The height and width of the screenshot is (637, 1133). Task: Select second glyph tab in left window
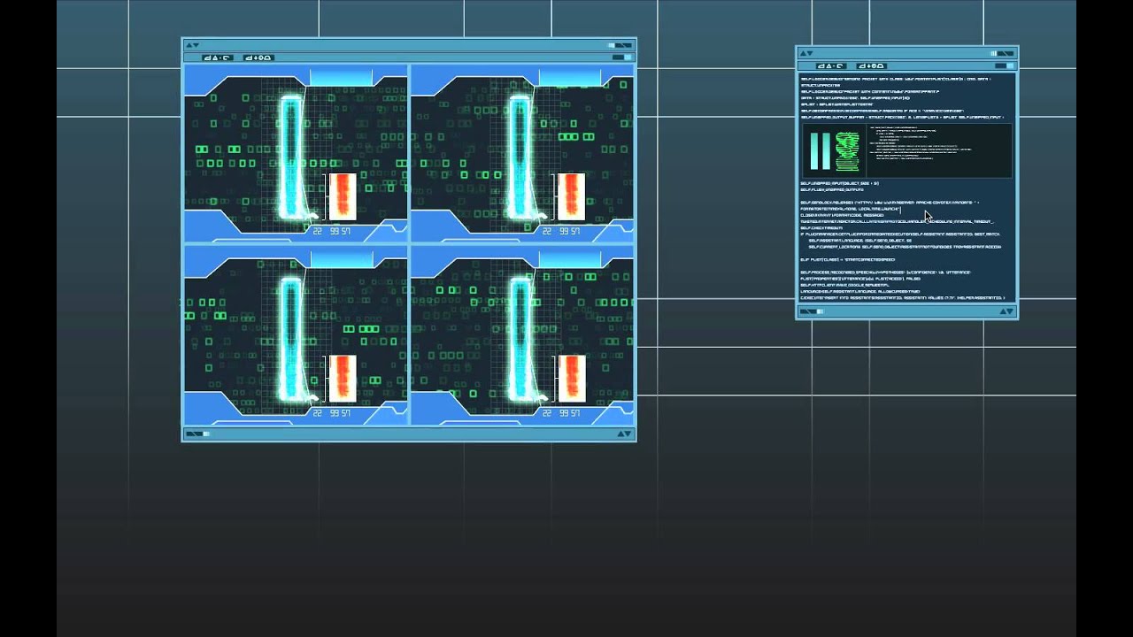[x=258, y=58]
